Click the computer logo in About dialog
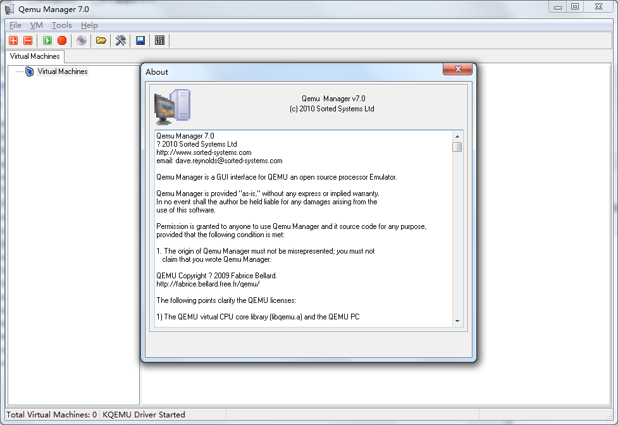Viewport: 618px width, 425px height. tap(173, 107)
